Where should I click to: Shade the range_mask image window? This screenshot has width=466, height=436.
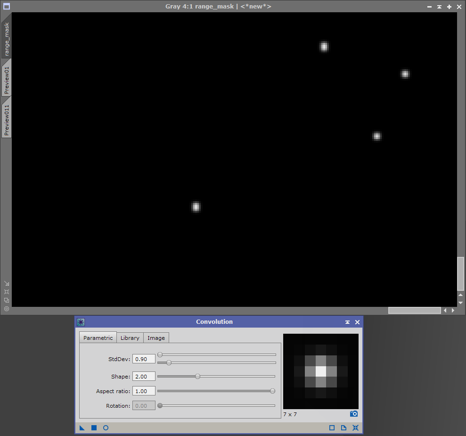[439, 7]
